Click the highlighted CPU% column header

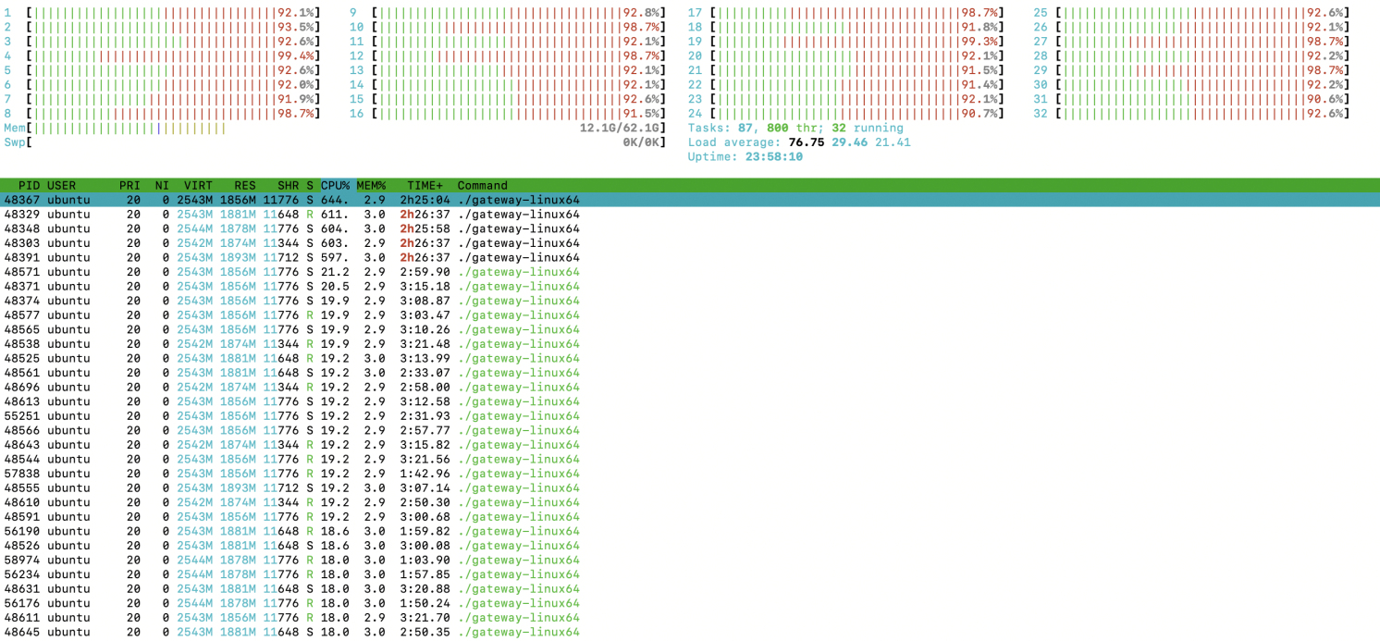click(335, 185)
